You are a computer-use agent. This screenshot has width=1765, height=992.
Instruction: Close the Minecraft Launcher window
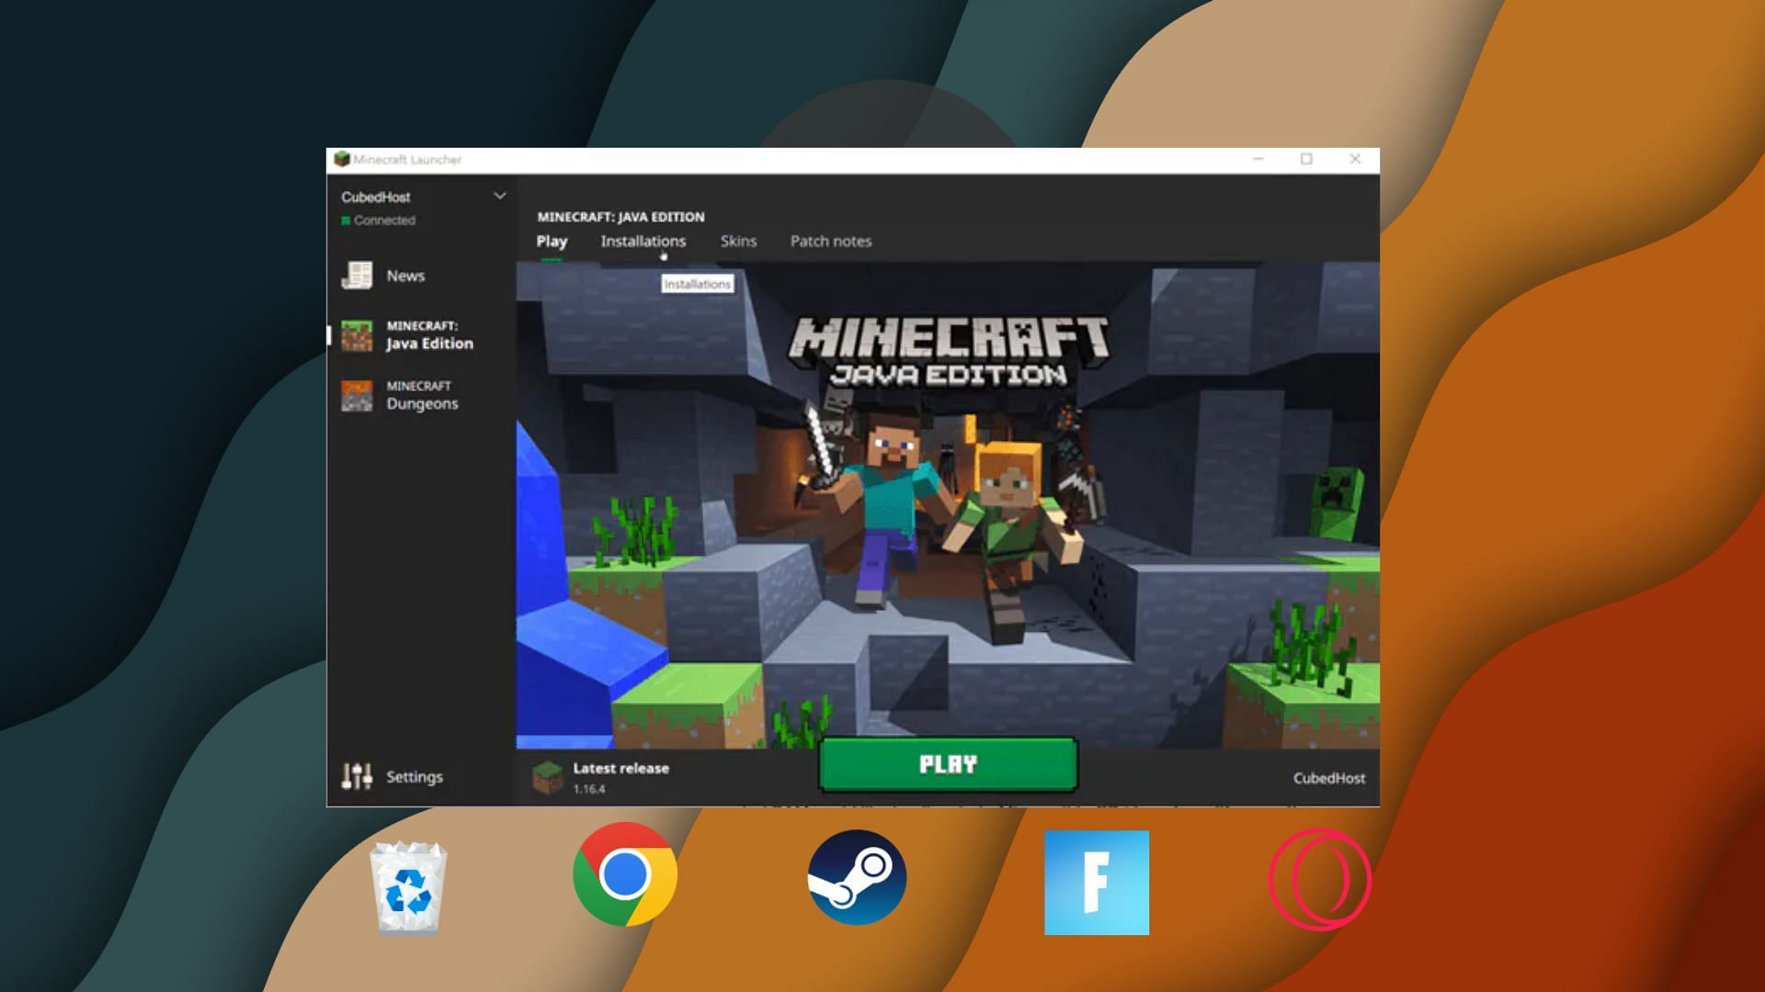tap(1355, 159)
